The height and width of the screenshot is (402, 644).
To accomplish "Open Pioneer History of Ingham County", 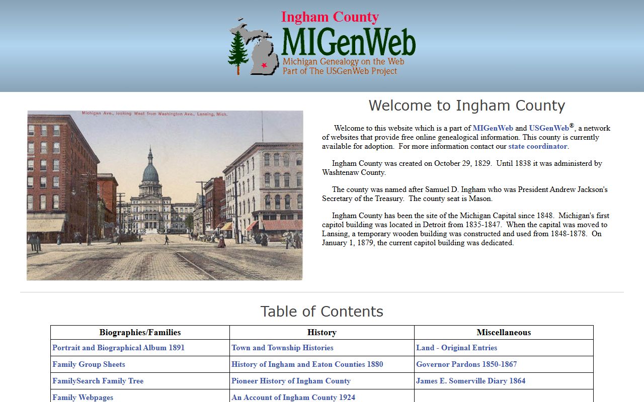I will point(291,381).
